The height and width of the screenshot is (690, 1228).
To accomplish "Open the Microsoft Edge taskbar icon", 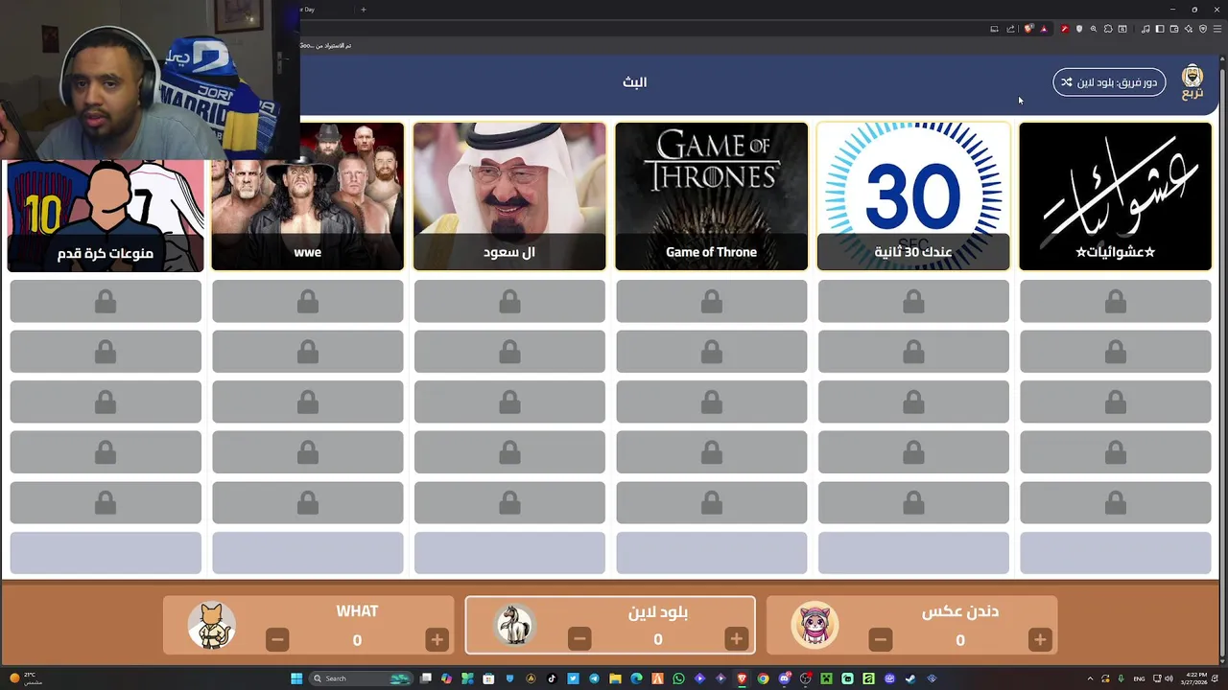I will [x=636, y=678].
